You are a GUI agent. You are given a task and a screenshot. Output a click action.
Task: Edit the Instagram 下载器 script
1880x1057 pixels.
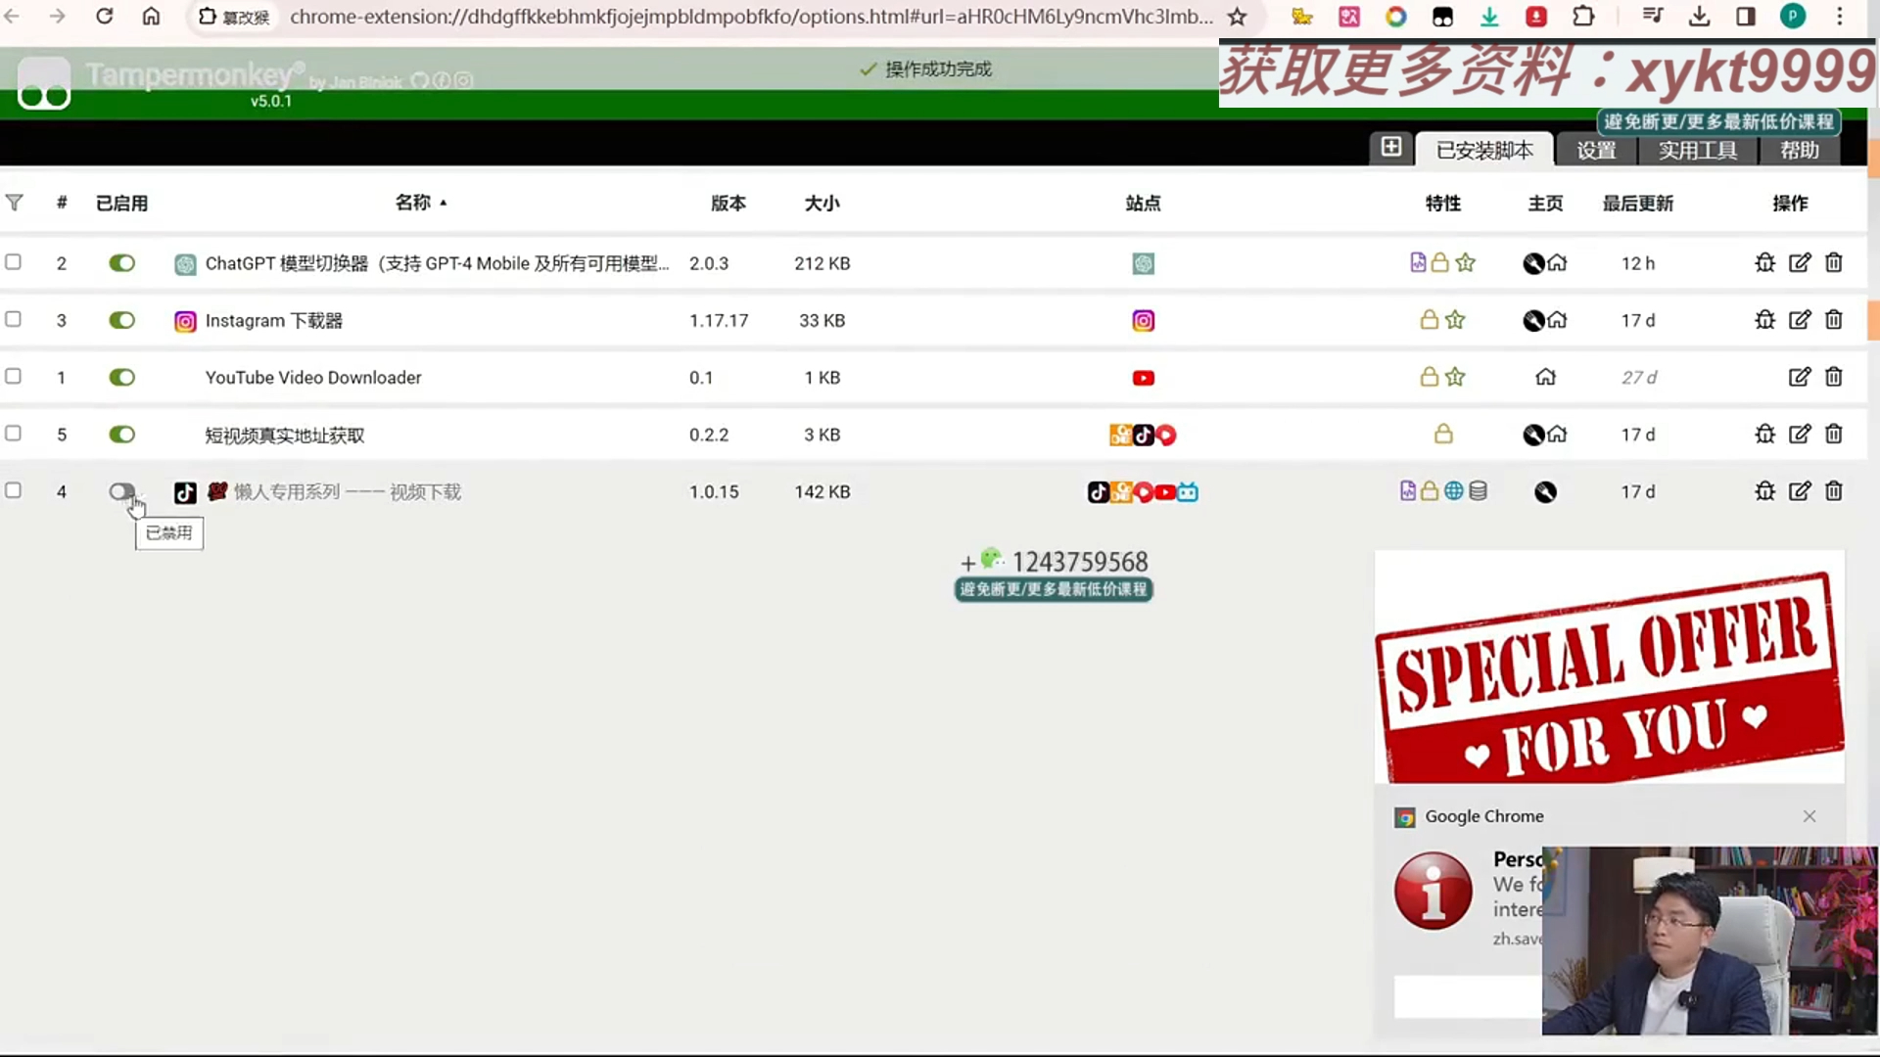click(1800, 320)
